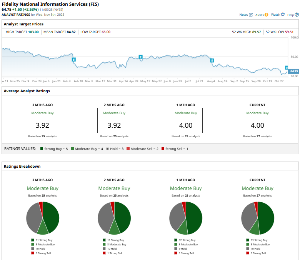
Task: Click the latest earnings marker near 64.75
Action: click(287, 68)
